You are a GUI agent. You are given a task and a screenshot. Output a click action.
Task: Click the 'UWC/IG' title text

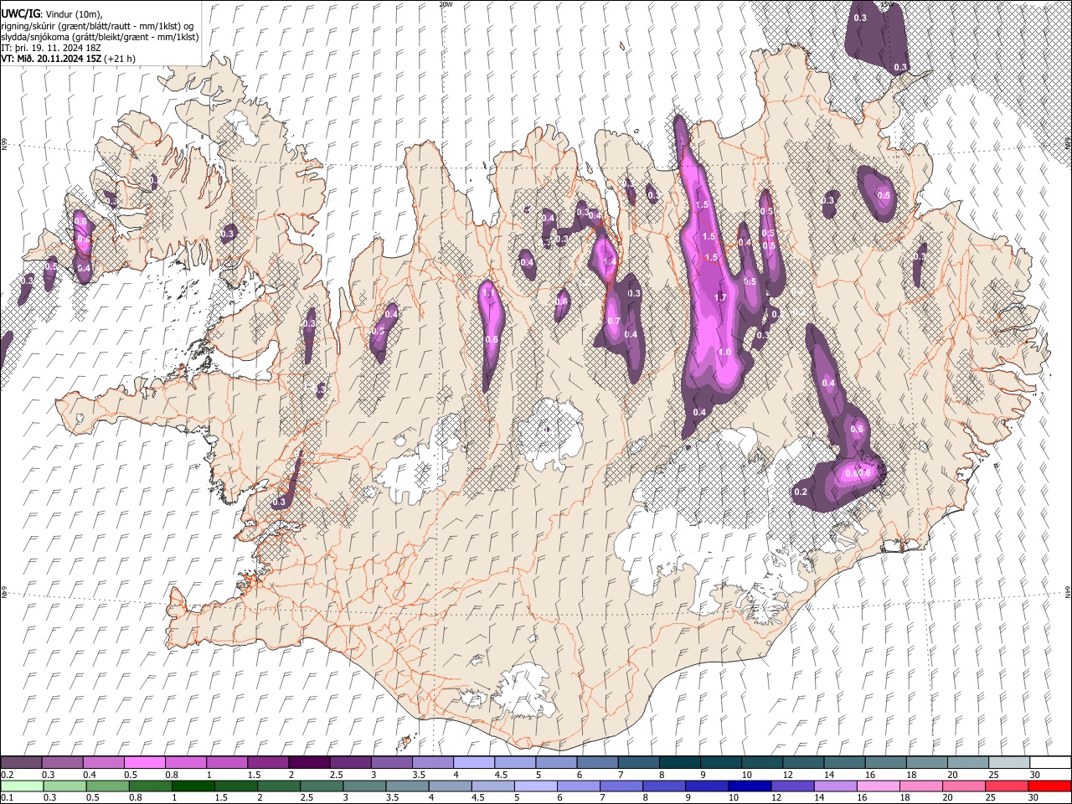[20, 13]
